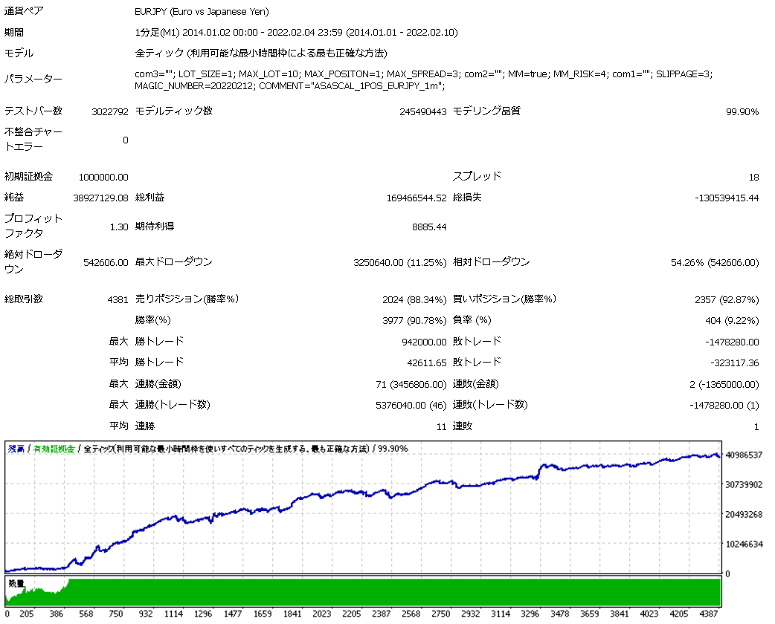The image size is (775, 624).
Task: Click the スプレッド value 18
Action: click(x=753, y=178)
